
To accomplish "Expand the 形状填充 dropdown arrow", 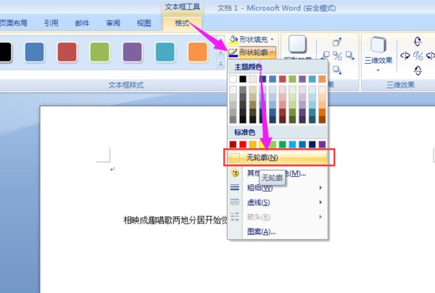I will (272, 39).
